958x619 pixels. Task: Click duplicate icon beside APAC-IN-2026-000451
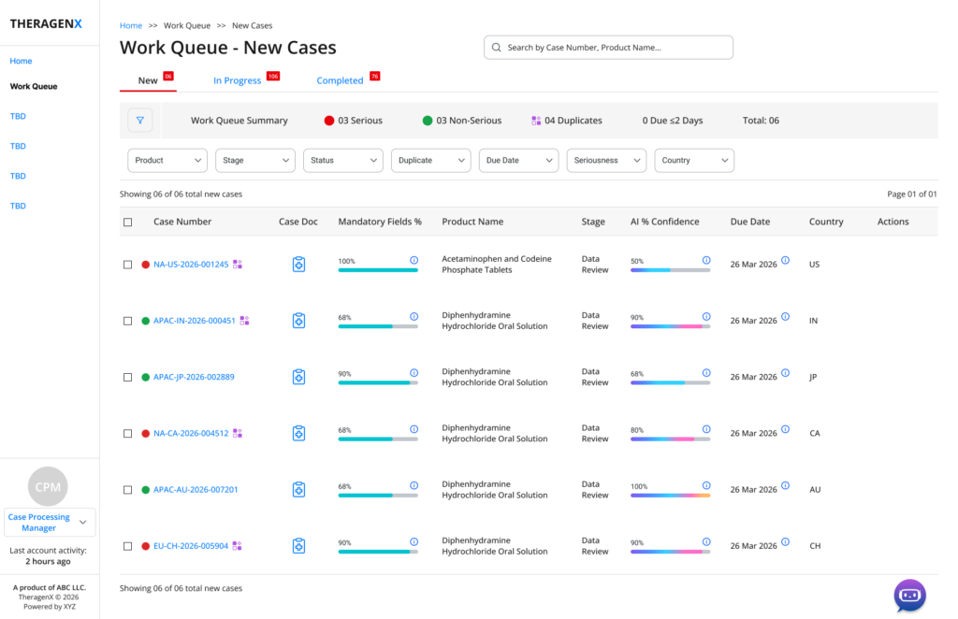pyautogui.click(x=244, y=321)
